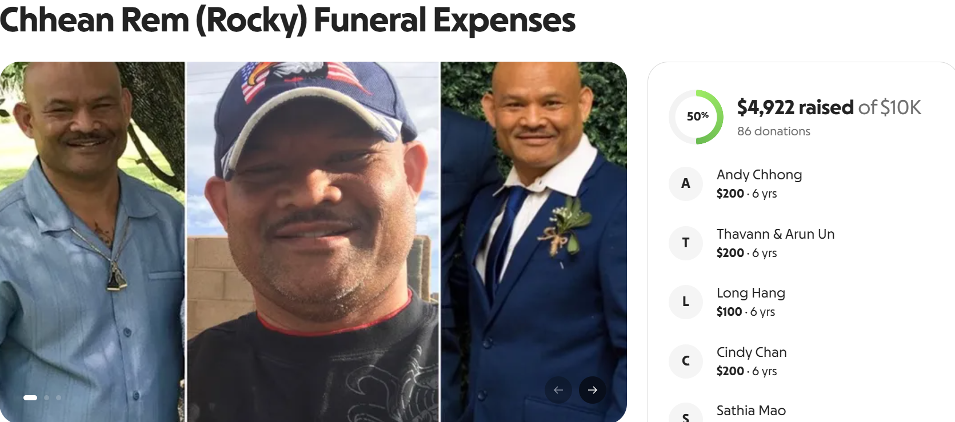This screenshot has height=422, width=955.
Task: Open donor name Long Hang
Action: click(x=750, y=293)
